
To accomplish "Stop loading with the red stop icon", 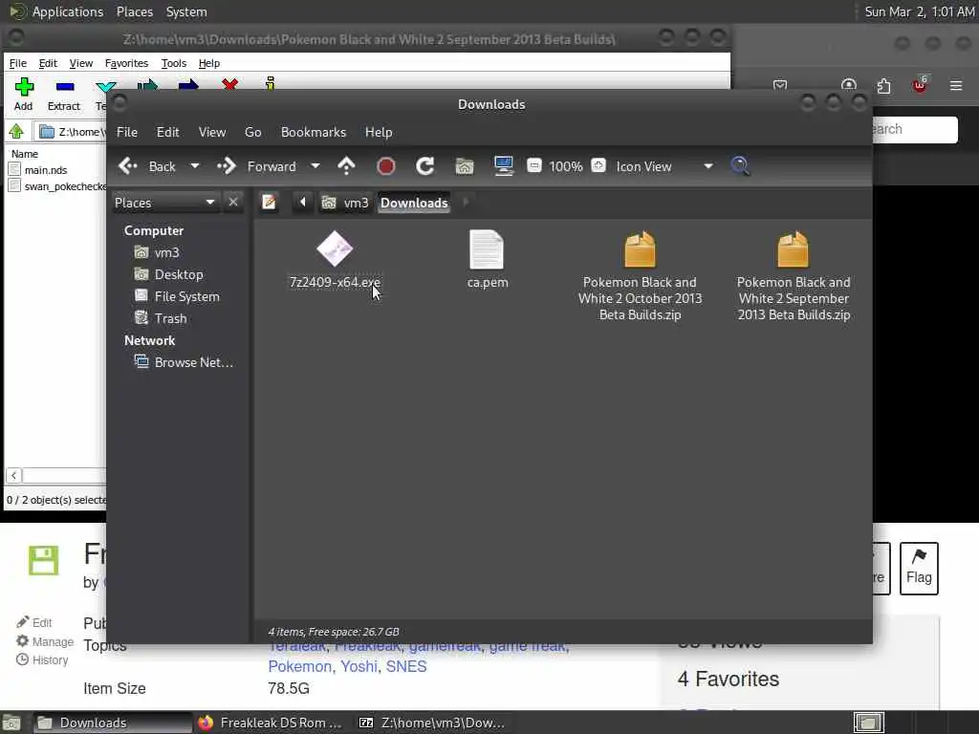I will tap(386, 166).
